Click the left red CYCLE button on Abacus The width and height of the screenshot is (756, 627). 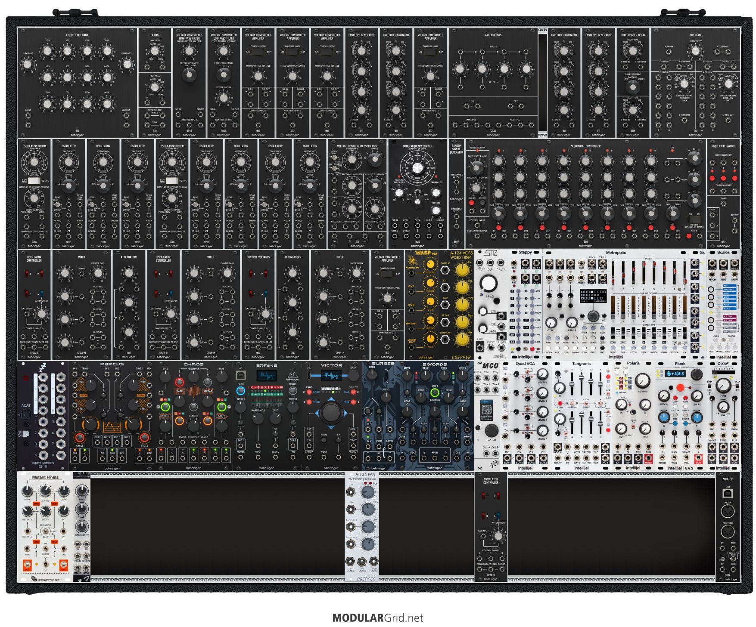click(80, 438)
